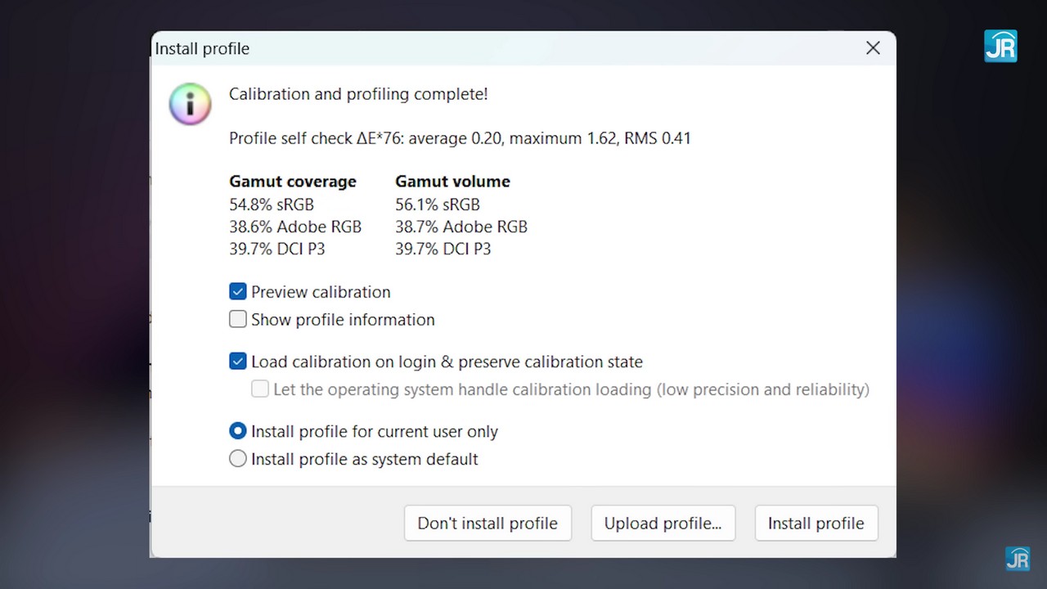Click the rainbow info icon
This screenshot has height=589, width=1047.
pos(190,104)
